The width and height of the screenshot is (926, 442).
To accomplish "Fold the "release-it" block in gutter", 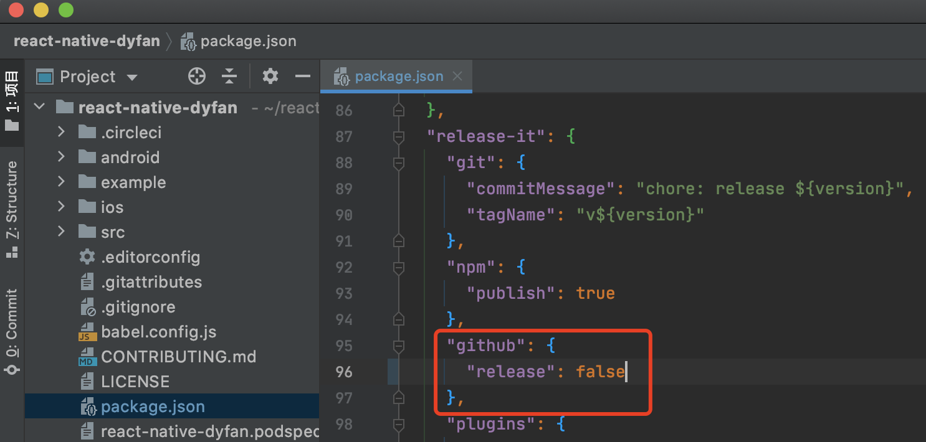I will (x=399, y=136).
